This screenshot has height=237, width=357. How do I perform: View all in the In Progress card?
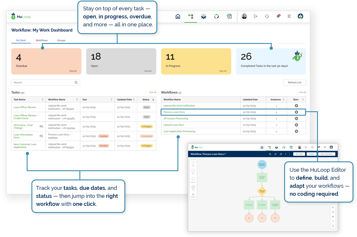223,71
